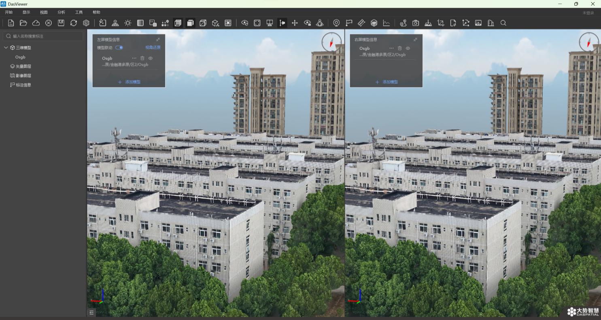Image resolution: width=601 pixels, height=320 pixels.
Task: Click the 视角还原 link
Action: click(x=153, y=47)
